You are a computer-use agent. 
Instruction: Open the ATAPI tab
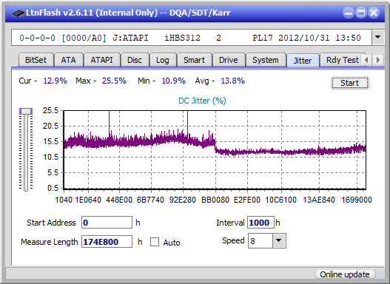(x=101, y=60)
